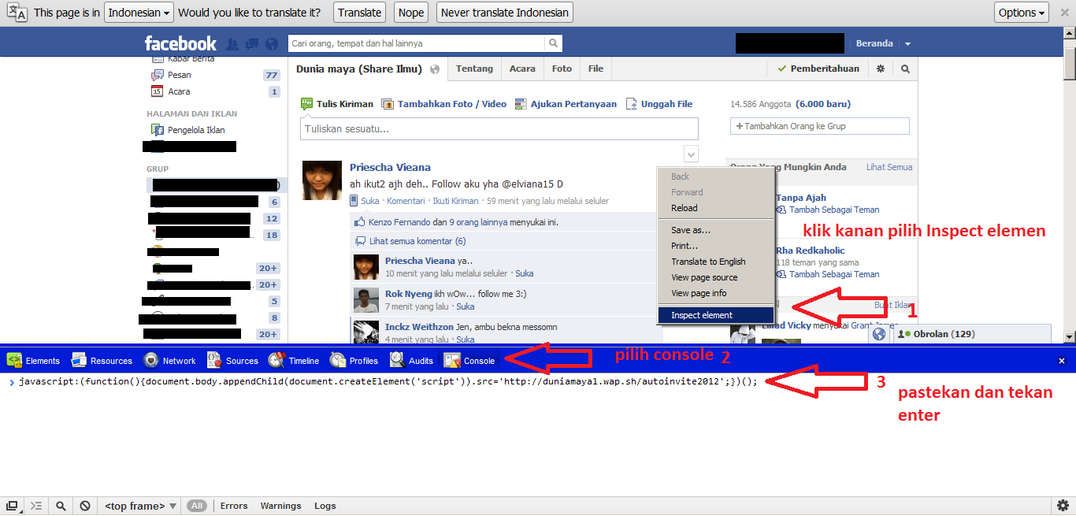Open the Foto group tab
The width and height of the screenshot is (1076, 516).
pos(562,69)
